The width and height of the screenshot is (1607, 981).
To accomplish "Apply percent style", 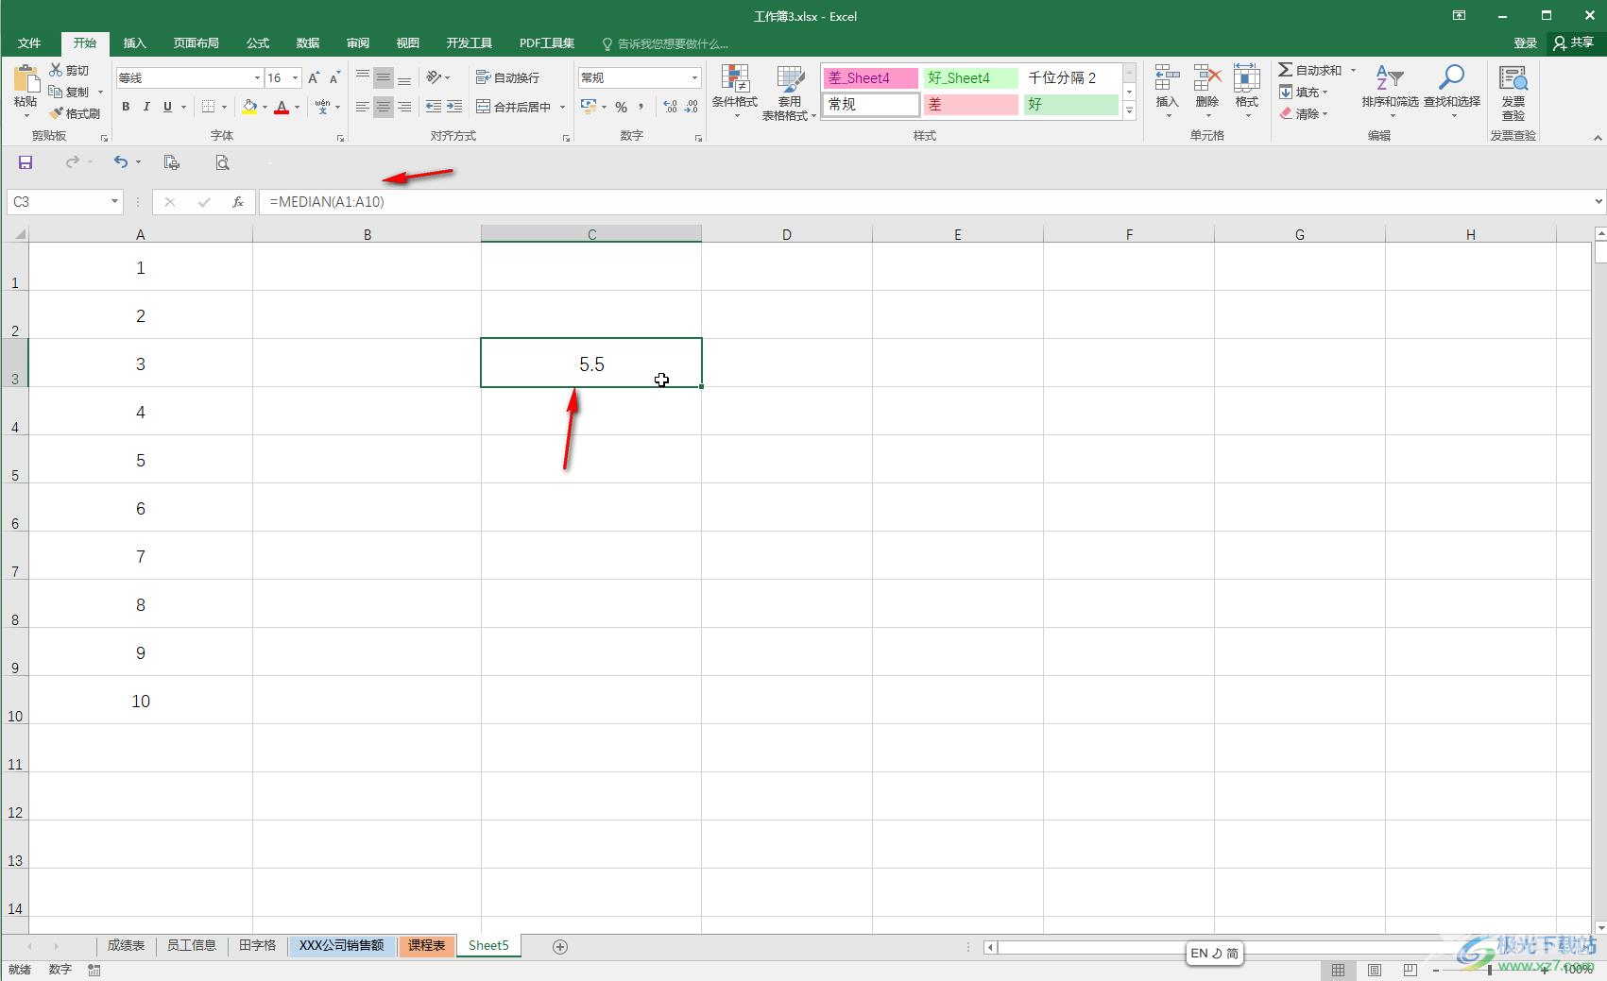I will pyautogui.click(x=621, y=107).
